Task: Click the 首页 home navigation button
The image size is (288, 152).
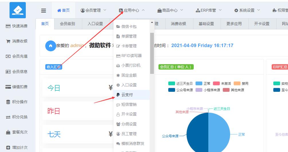Action: point(63,10)
